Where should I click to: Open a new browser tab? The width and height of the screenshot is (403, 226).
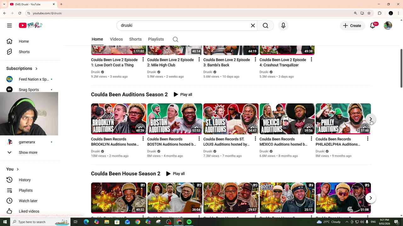[61, 4]
